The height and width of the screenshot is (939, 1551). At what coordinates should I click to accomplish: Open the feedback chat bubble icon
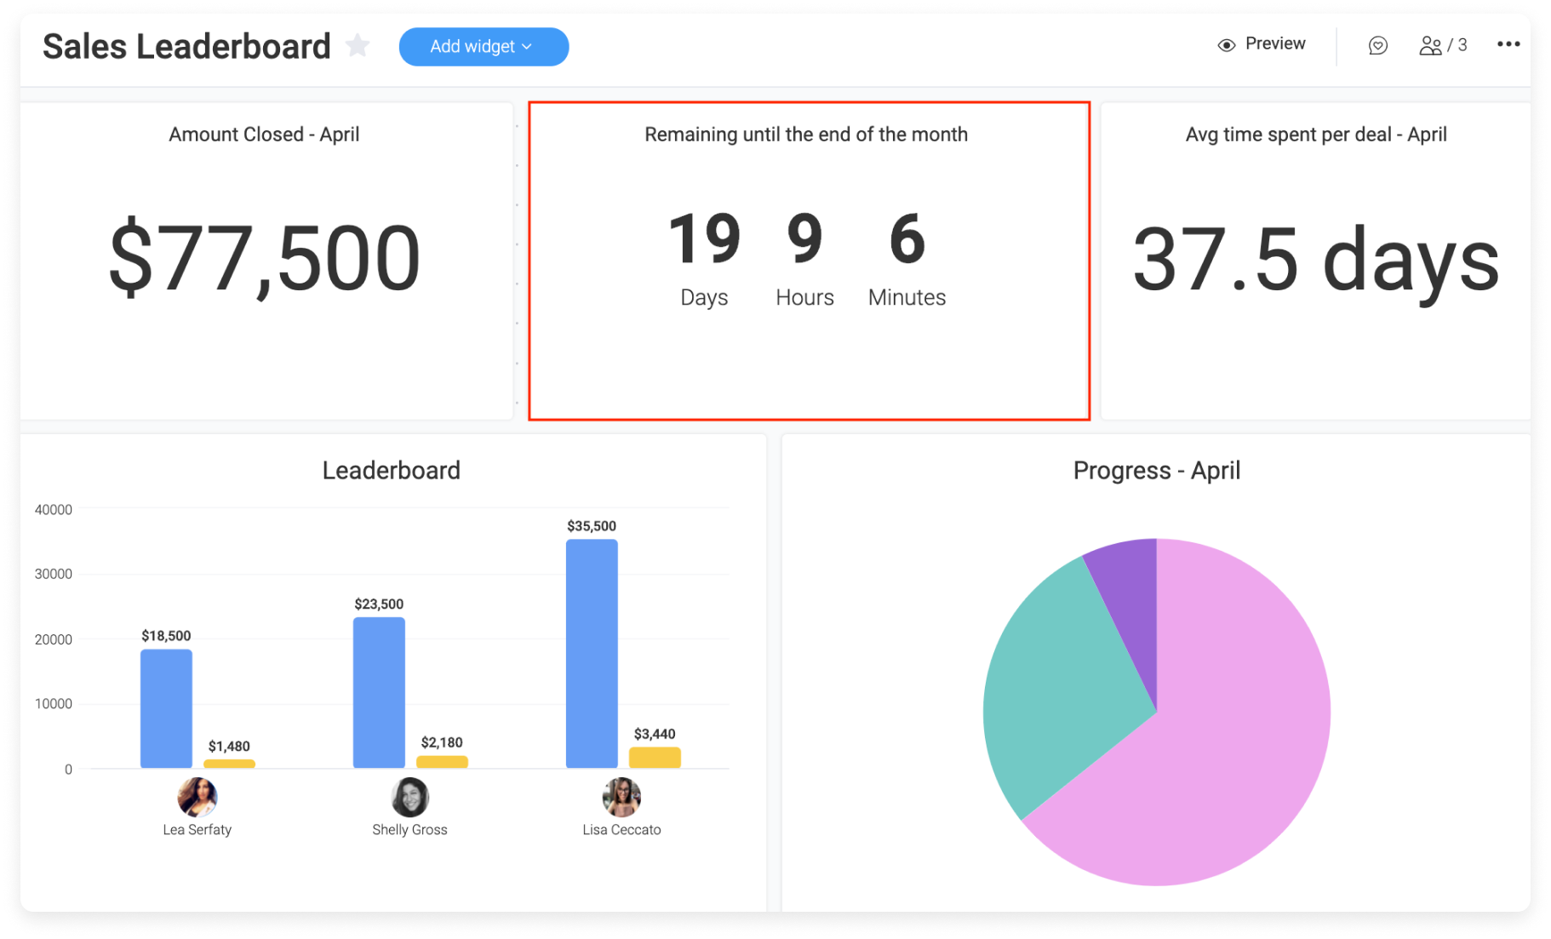pyautogui.click(x=1377, y=46)
